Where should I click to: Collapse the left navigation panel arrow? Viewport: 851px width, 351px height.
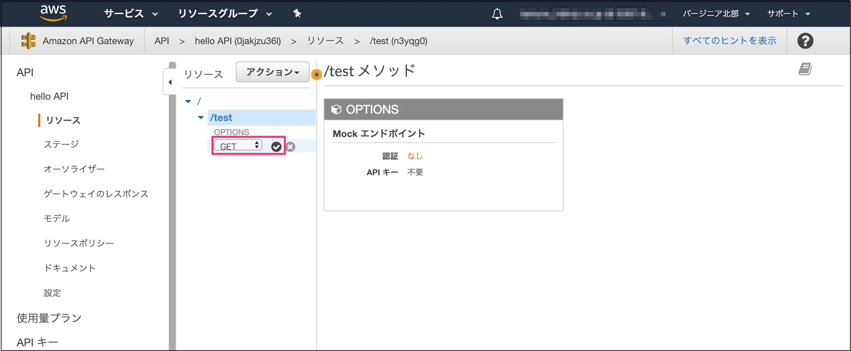coord(170,82)
